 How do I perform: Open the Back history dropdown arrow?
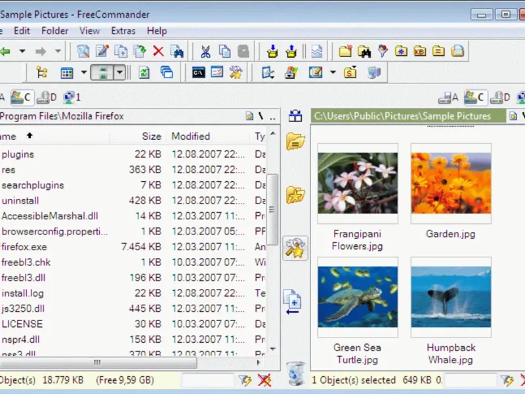[22, 52]
